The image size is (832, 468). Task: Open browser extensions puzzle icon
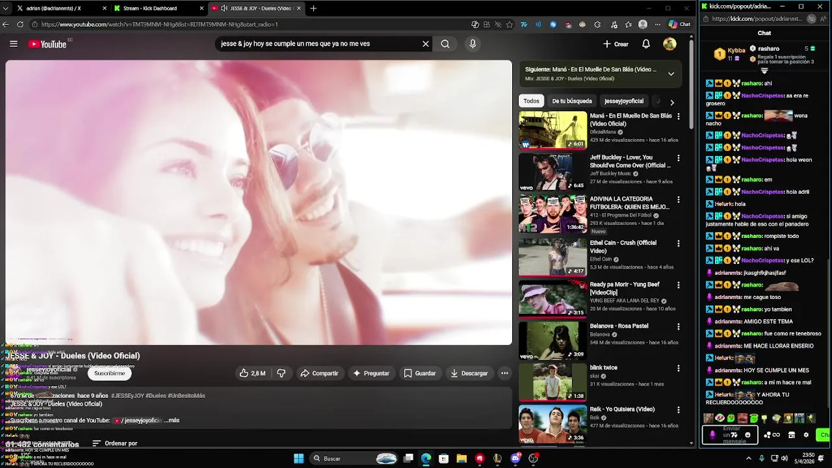[x=597, y=25]
